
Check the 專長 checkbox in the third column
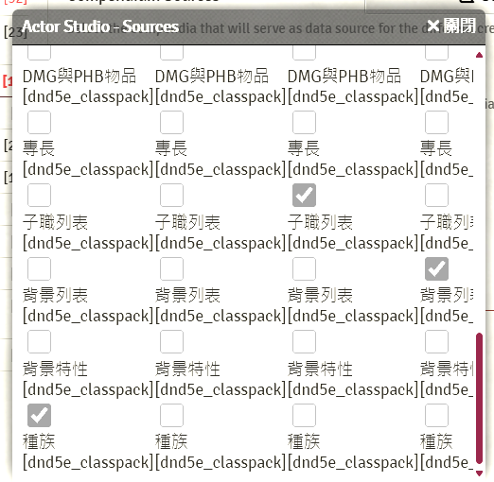[304, 122]
